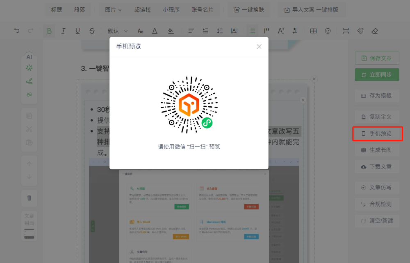Toggle the bulleted list button
Viewport: 410px width, 263px height.
[252, 31]
